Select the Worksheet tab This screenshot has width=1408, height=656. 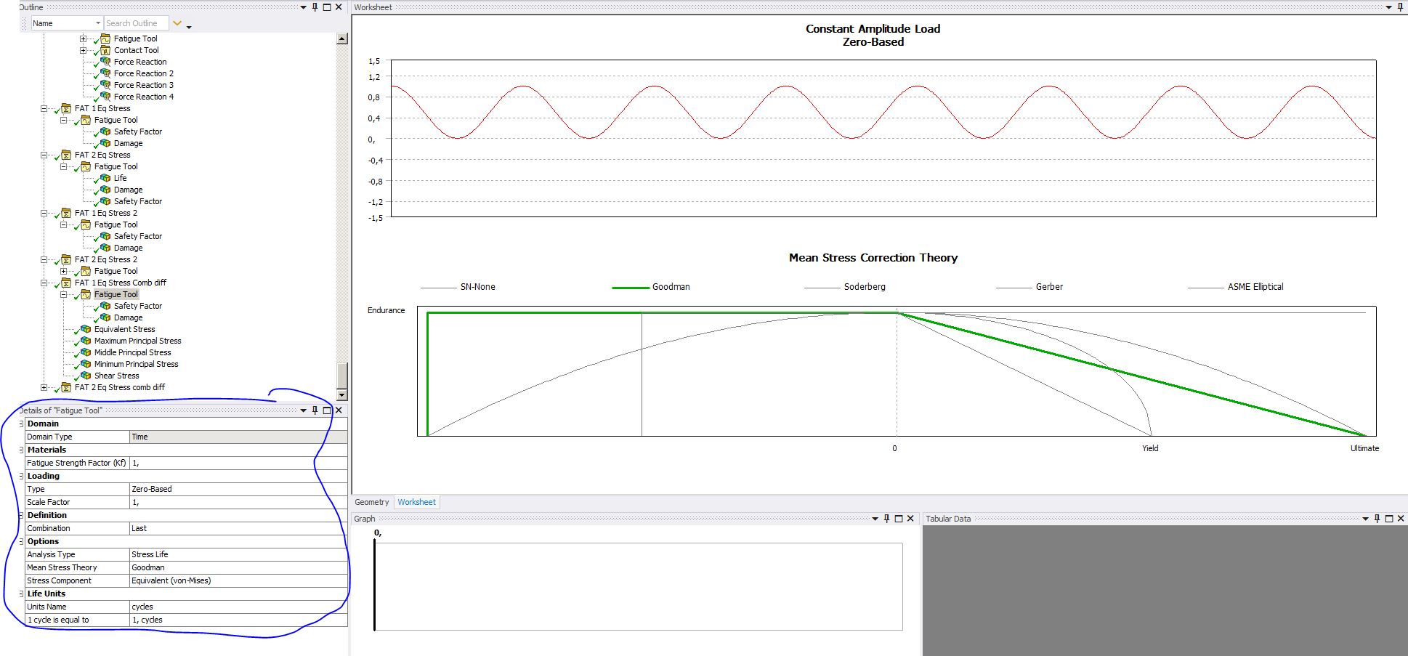click(416, 502)
